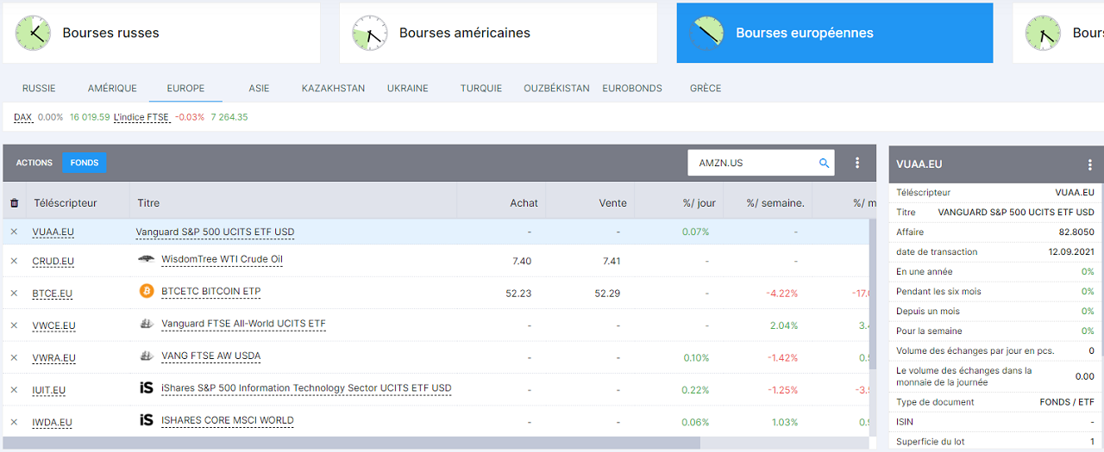Click the WisdomTree Crude Oil logo
1104x452 pixels.
click(x=147, y=259)
